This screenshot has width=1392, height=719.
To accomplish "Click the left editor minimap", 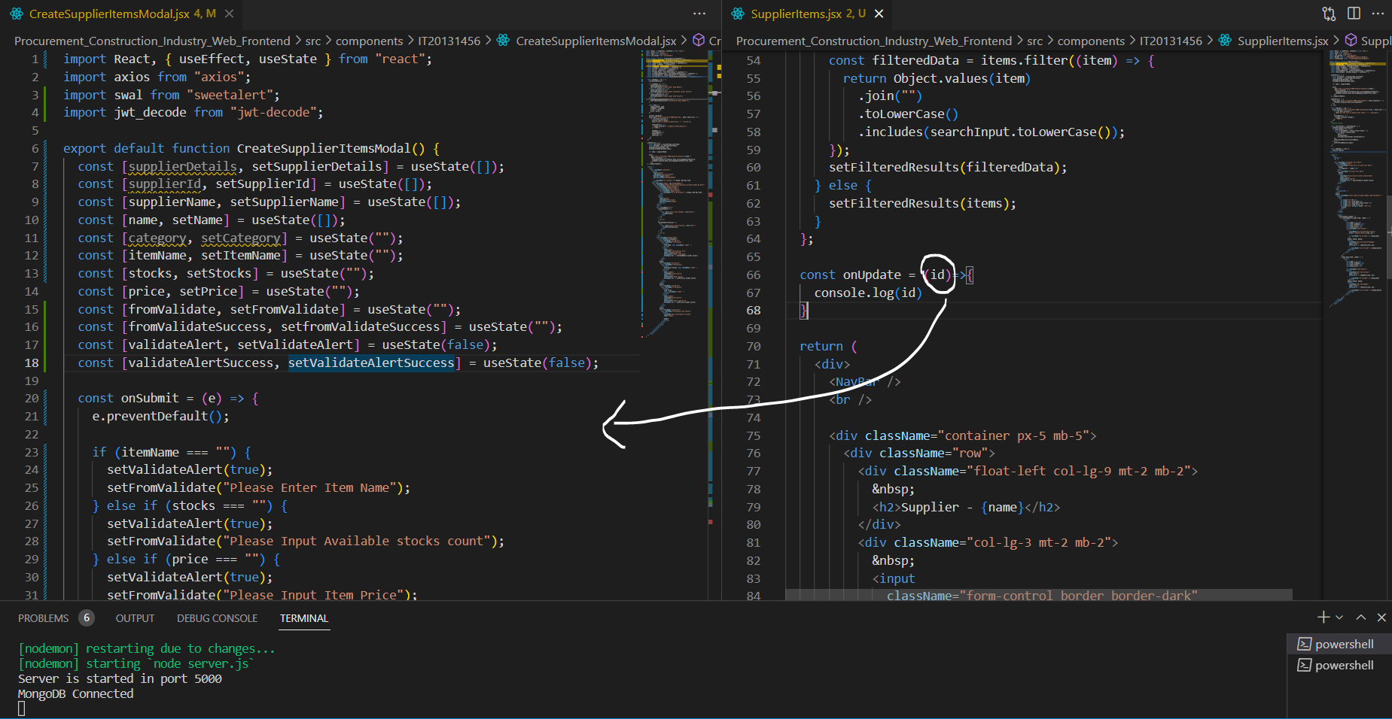I will pyautogui.click(x=676, y=196).
